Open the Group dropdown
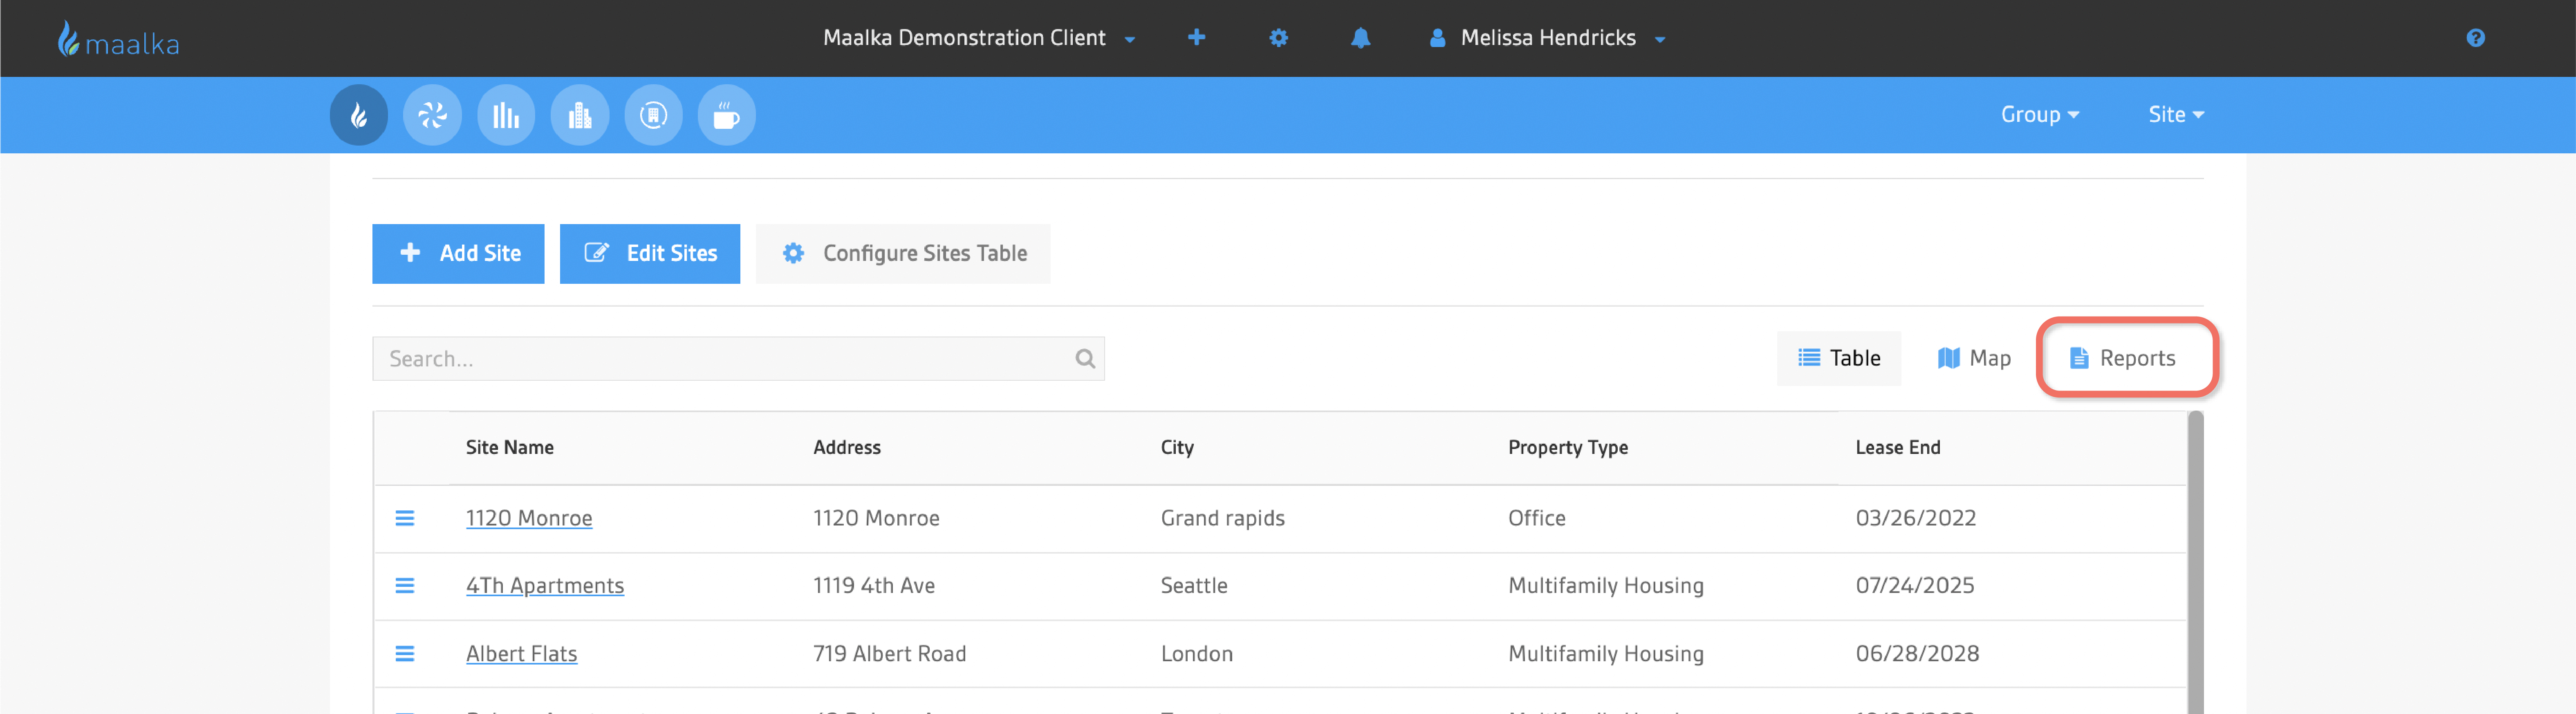This screenshot has width=2576, height=714. tap(2040, 115)
